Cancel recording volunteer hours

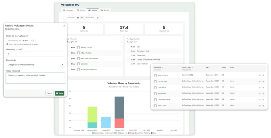pyautogui.click(x=49, y=93)
